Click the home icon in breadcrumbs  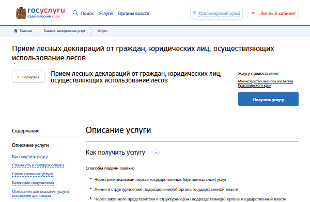[16, 31]
